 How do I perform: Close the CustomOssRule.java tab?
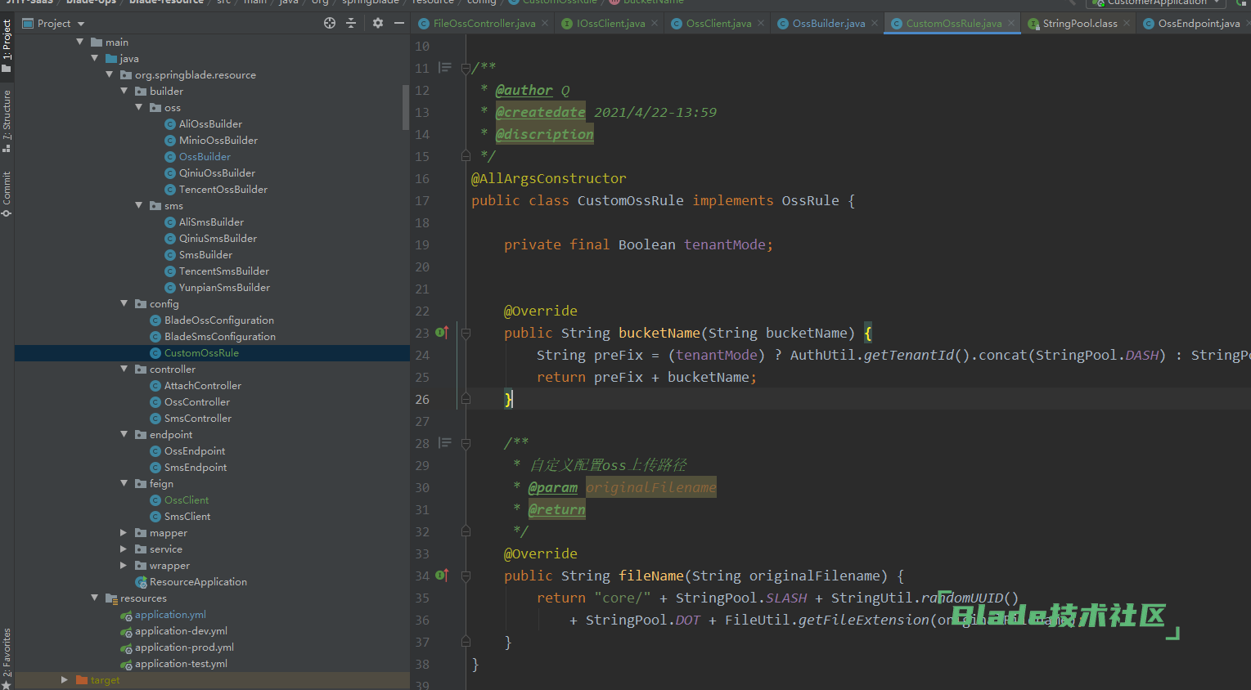pyautogui.click(x=1011, y=23)
